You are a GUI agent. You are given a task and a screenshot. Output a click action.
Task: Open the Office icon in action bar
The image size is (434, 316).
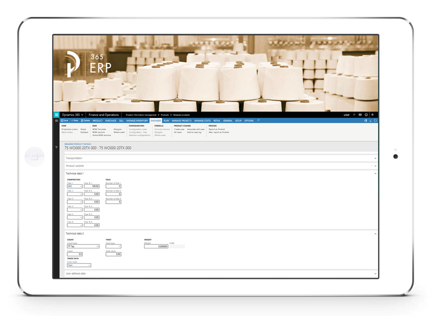pyautogui.click(x=366, y=121)
